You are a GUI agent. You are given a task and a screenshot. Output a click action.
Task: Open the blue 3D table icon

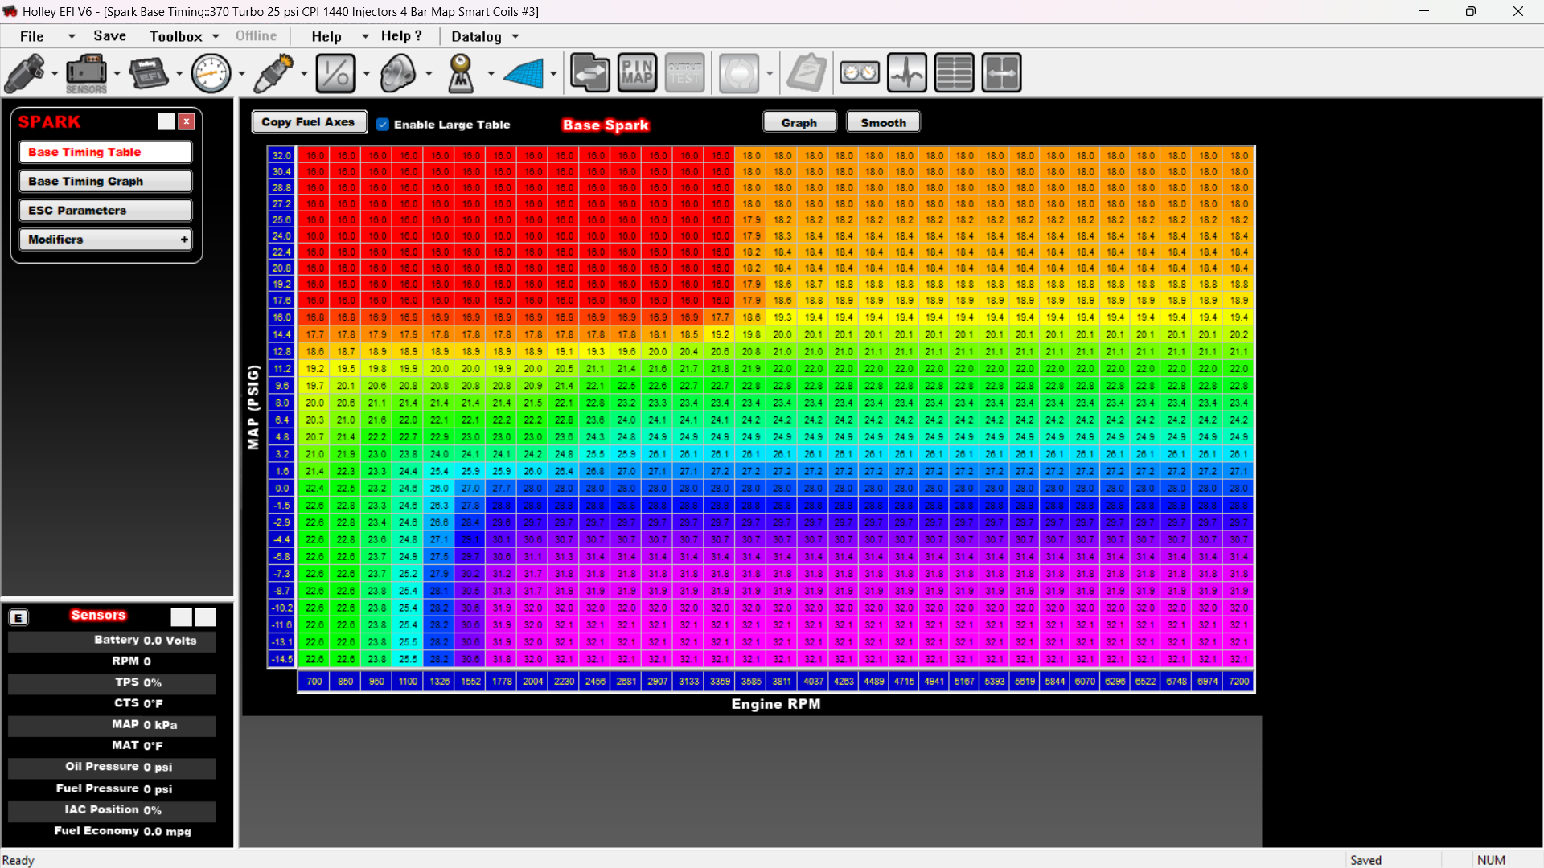(x=524, y=73)
